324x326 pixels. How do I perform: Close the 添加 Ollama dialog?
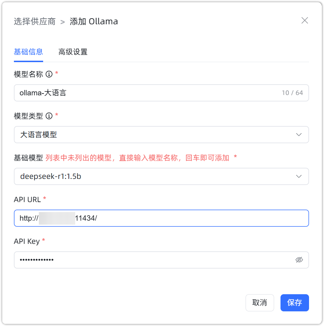tap(305, 20)
